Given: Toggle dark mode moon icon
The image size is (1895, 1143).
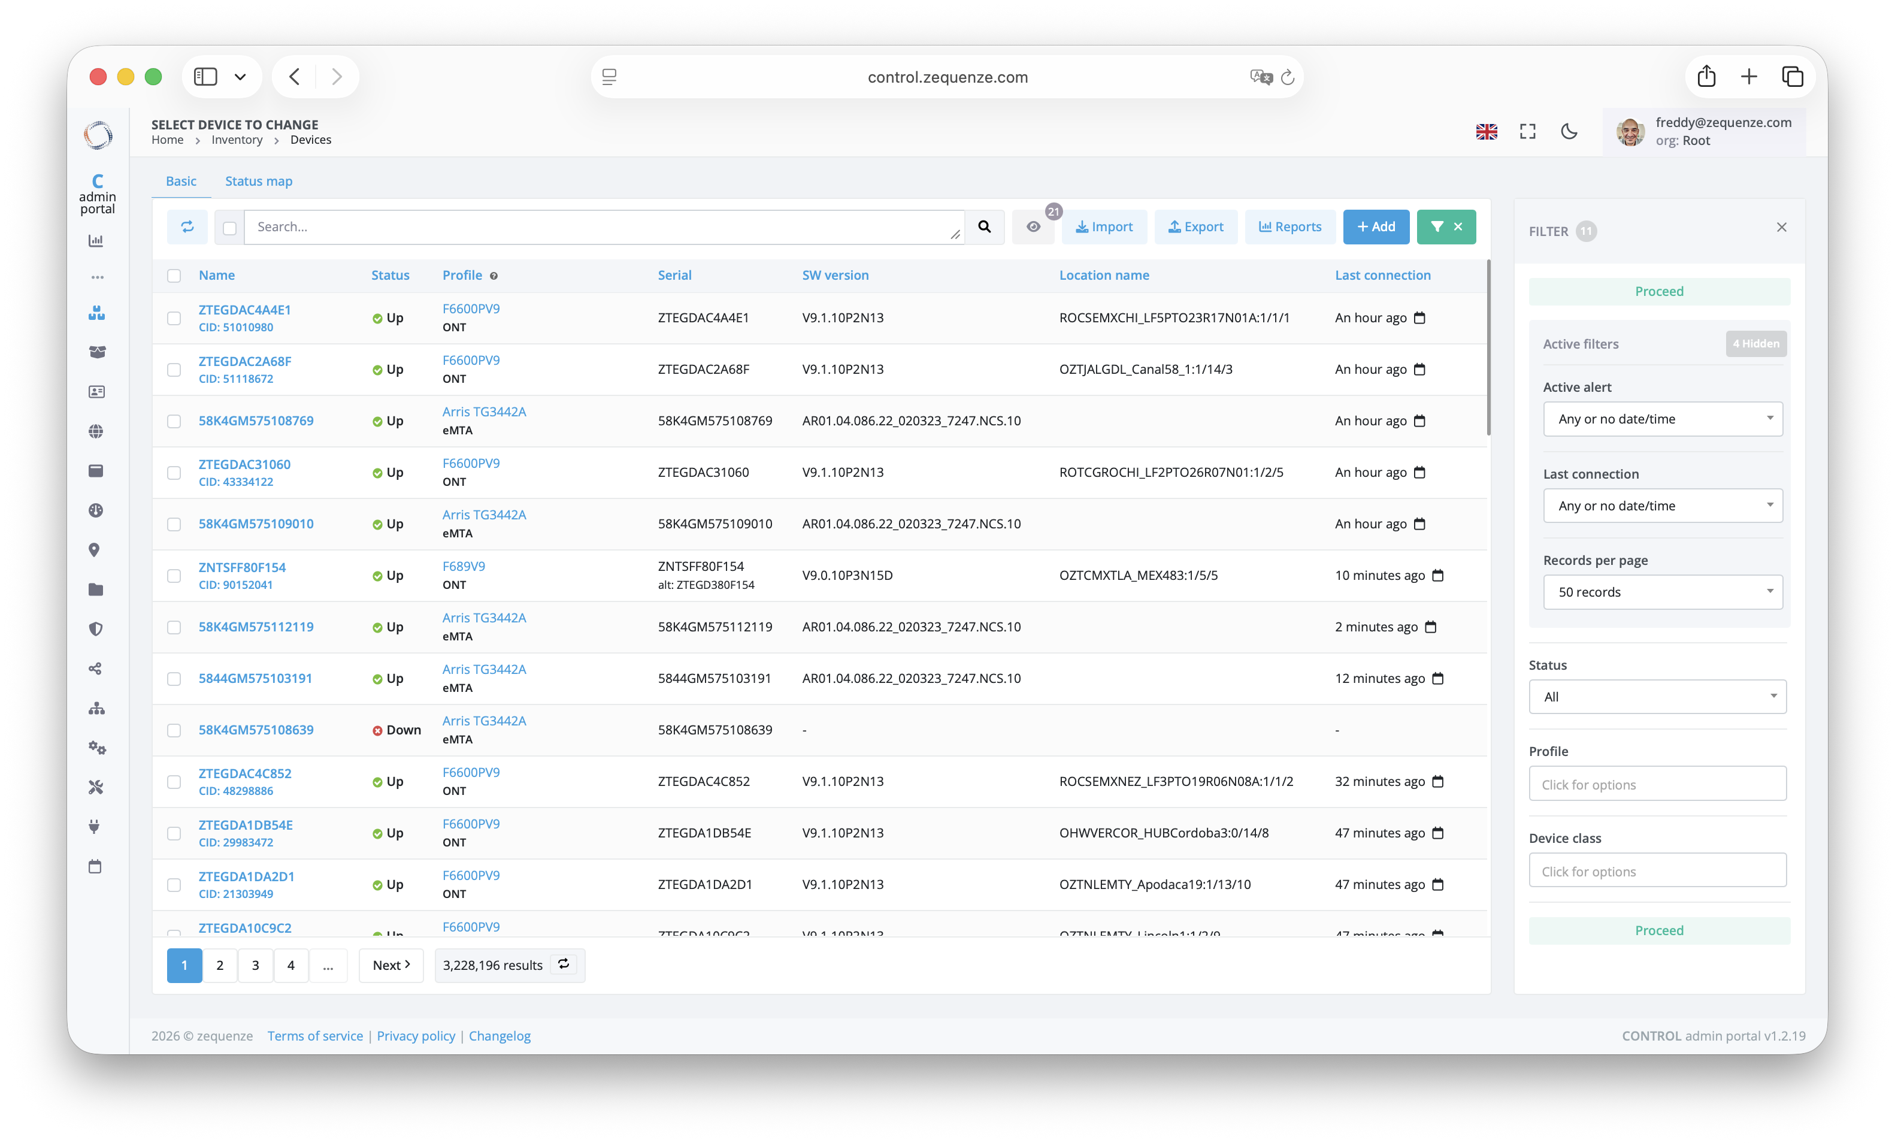Looking at the screenshot, I should (1569, 132).
